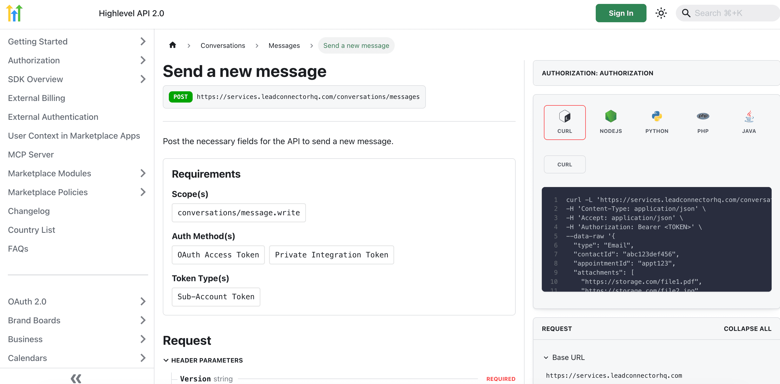The image size is (780, 384).
Task: Expand Calendars section
Action: click(x=143, y=358)
